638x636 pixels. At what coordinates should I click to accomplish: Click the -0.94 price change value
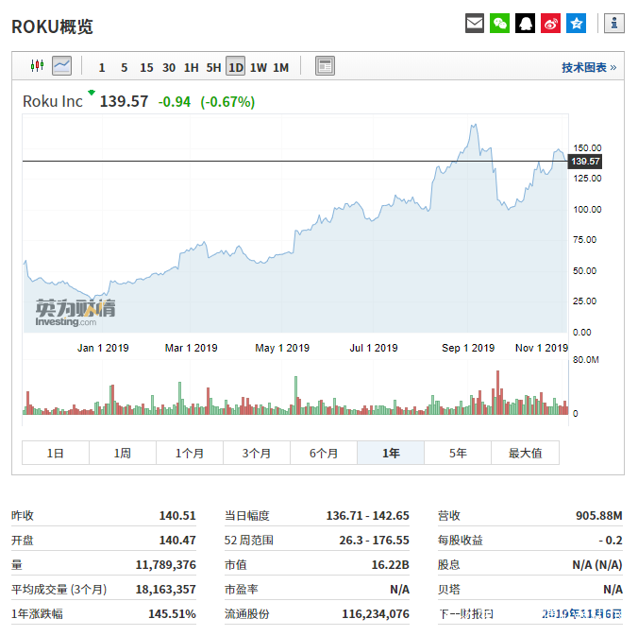click(x=175, y=101)
